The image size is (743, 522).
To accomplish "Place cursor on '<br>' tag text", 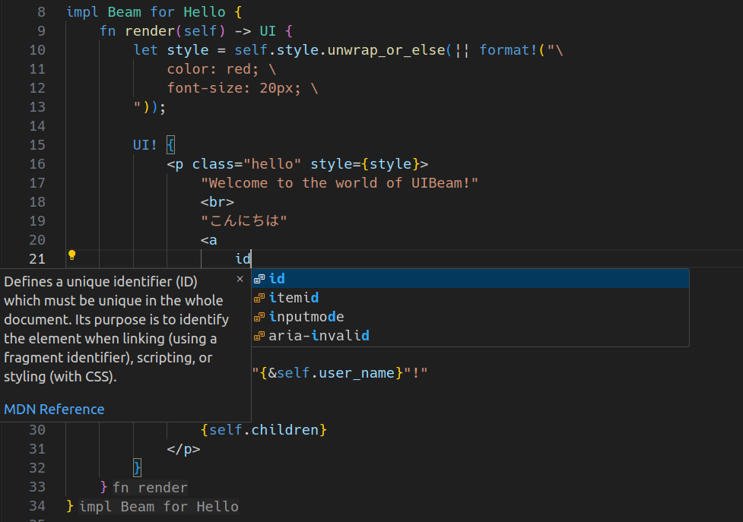I will pyautogui.click(x=217, y=202).
